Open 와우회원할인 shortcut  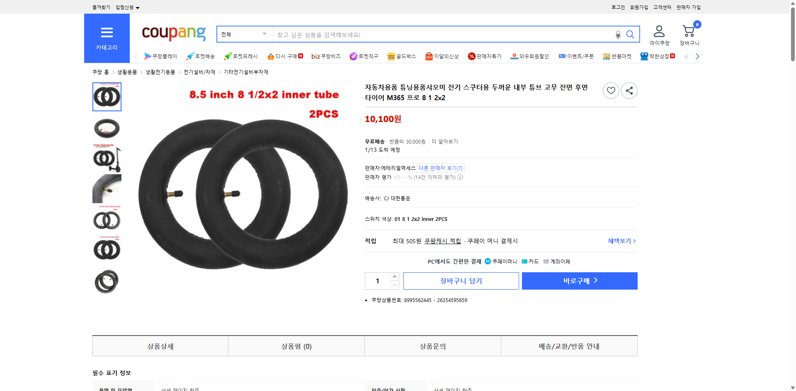pos(529,56)
